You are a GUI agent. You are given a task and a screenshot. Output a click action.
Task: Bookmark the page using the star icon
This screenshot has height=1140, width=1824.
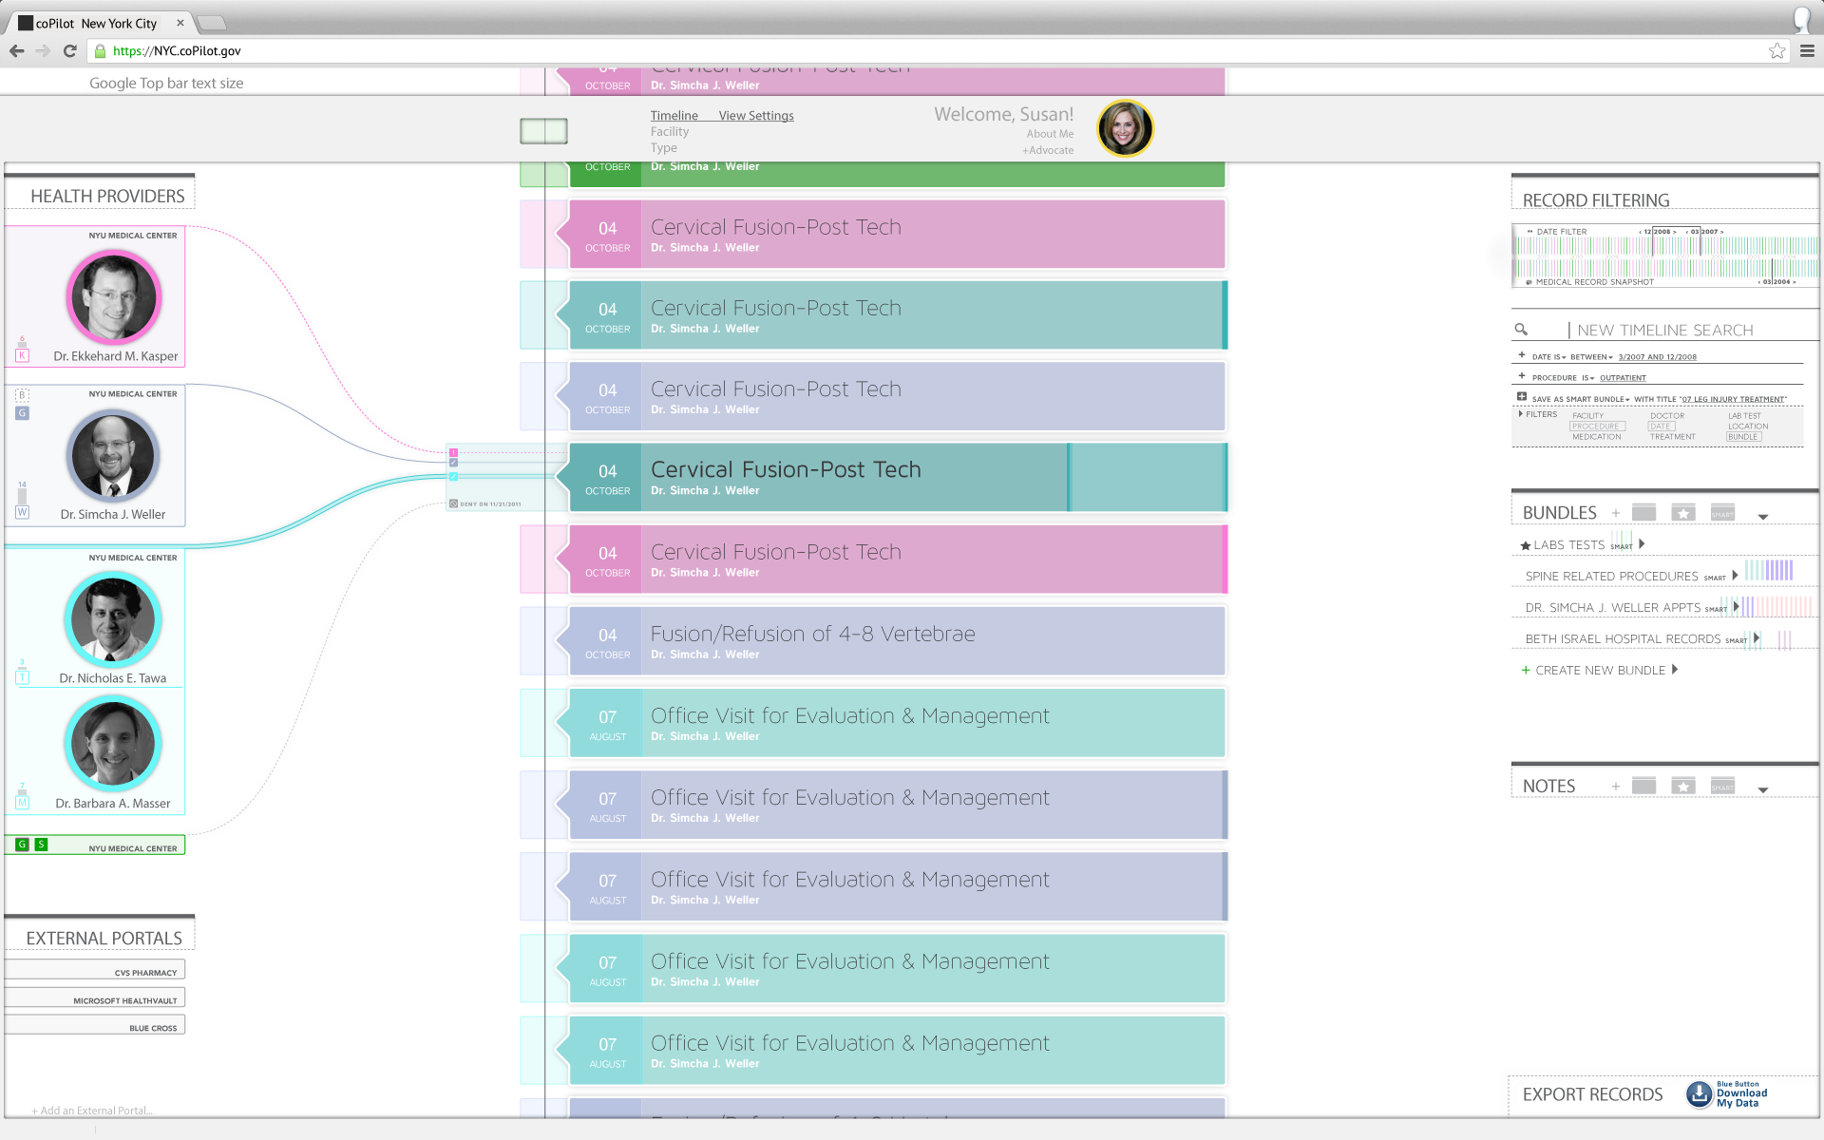[1776, 51]
